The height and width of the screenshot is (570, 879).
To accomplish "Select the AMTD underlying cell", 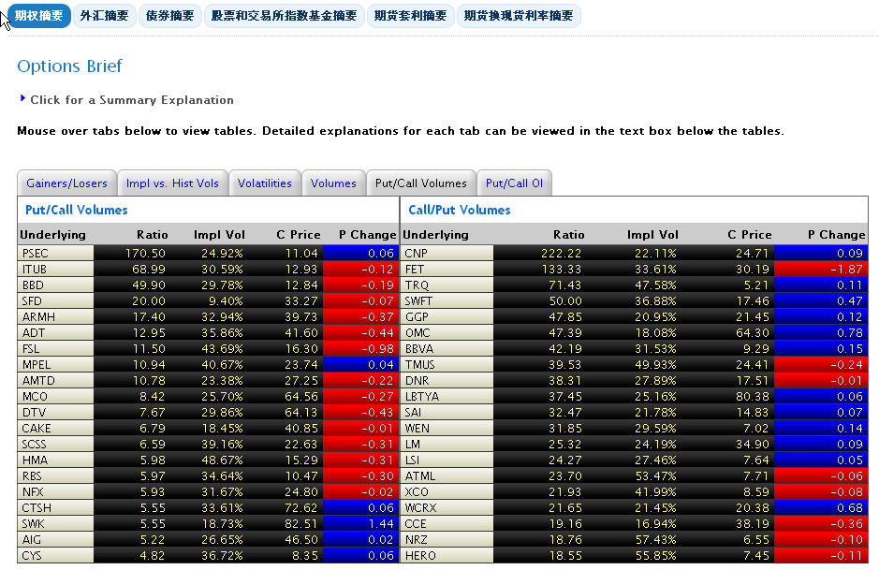I will (x=55, y=381).
